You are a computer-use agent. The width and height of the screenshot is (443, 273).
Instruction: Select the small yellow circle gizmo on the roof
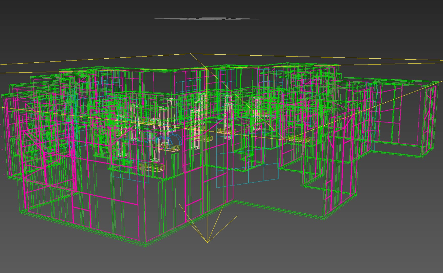point(206,69)
